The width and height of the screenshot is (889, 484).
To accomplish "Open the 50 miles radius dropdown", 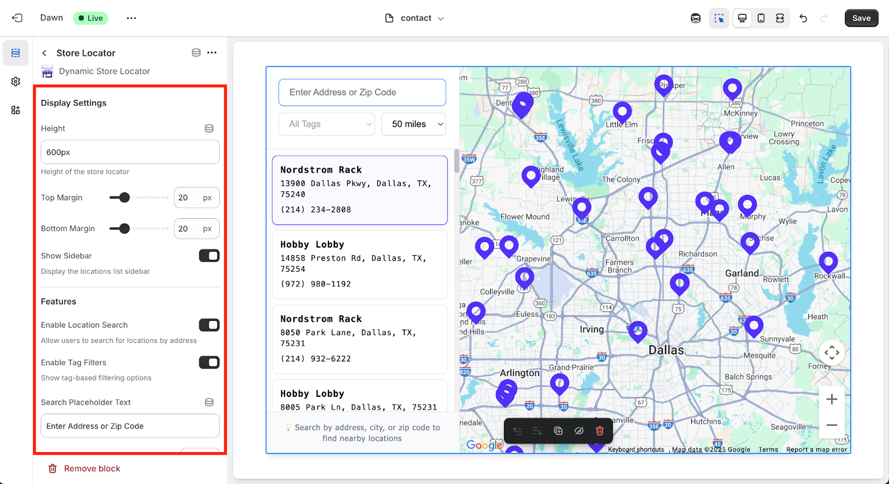I will tap(414, 124).
